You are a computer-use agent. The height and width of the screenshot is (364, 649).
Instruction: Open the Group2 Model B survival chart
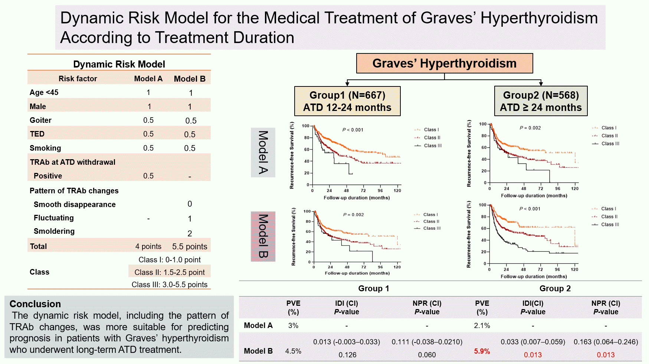[543, 240]
